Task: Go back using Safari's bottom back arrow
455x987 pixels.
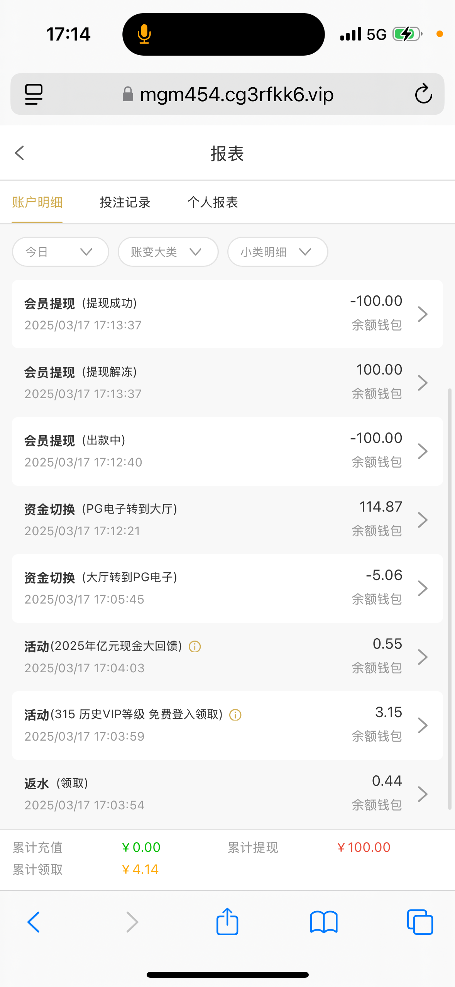Action: click(34, 922)
